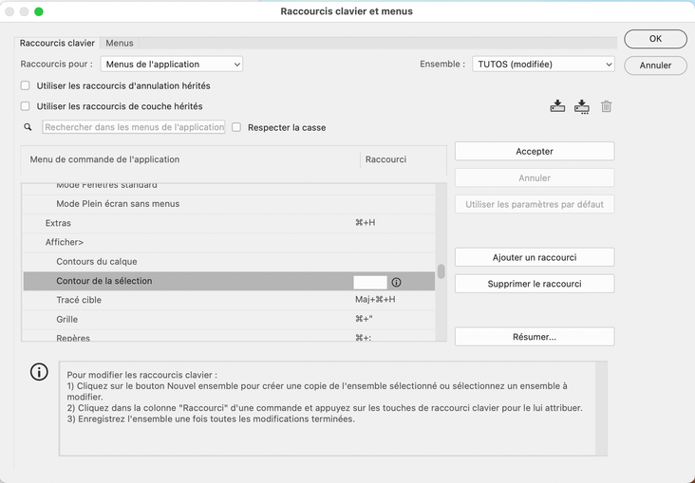695x483 pixels.
Task: Switch to the Menus tab
Action: pos(120,43)
